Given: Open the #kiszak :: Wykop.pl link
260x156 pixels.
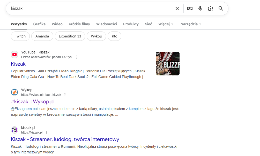Looking at the screenshot, I should pos(33,102).
